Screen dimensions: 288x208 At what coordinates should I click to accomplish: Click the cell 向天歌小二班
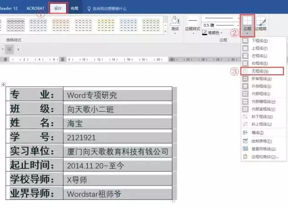pyautogui.click(x=118, y=108)
